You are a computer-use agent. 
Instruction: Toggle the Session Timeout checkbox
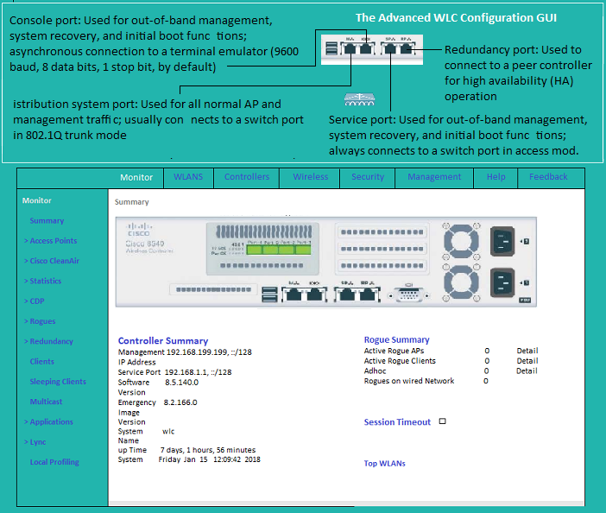443,421
